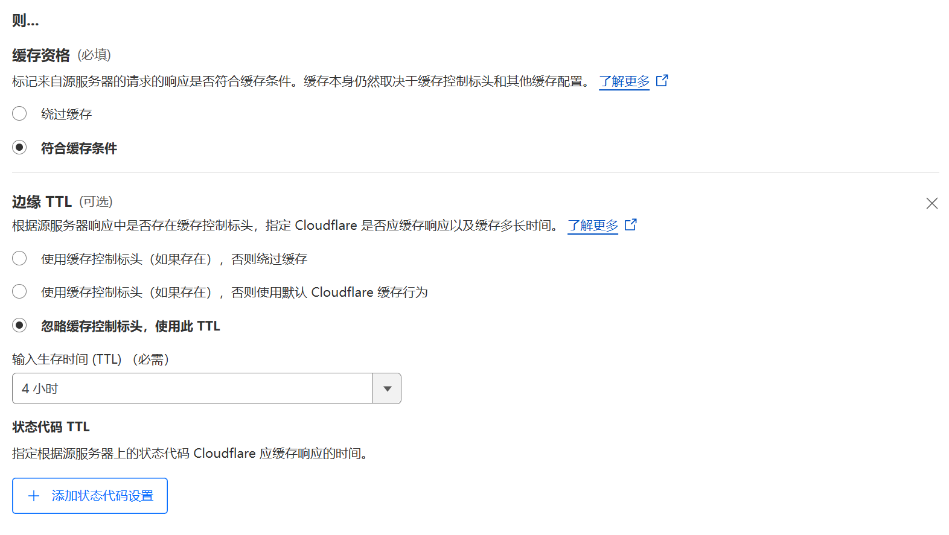
Task: Choose 使用缓存控制标头，否则使用默认 Cloudflare 缓存行为
Action: pos(19,291)
